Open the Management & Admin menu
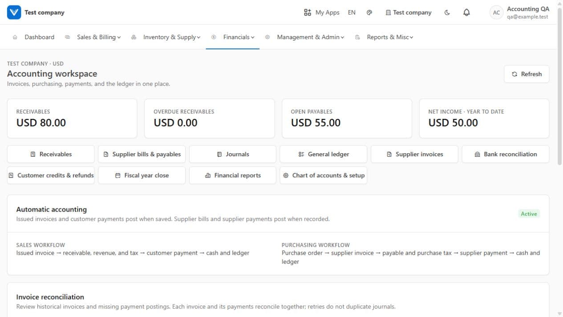This screenshot has height=317, width=563. [x=304, y=37]
